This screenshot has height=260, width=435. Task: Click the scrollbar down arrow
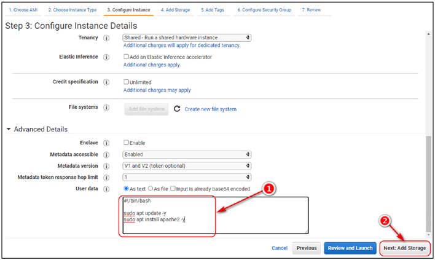(x=429, y=235)
